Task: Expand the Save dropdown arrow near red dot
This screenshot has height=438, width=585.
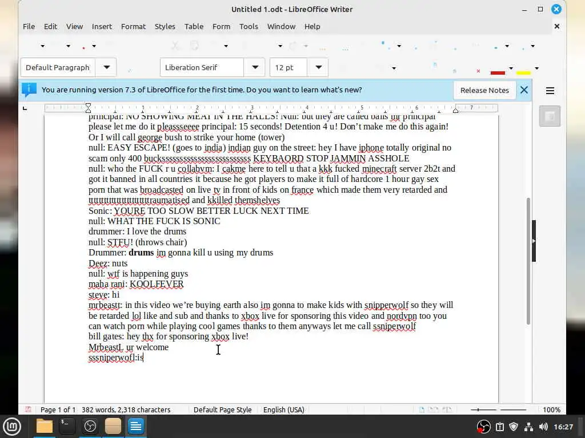Action: (x=94, y=46)
